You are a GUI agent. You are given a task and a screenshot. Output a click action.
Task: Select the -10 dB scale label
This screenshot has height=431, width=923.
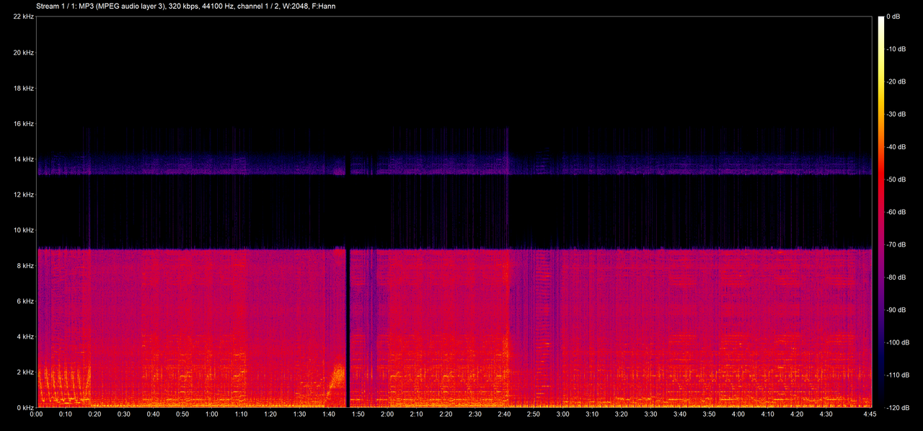pos(898,49)
